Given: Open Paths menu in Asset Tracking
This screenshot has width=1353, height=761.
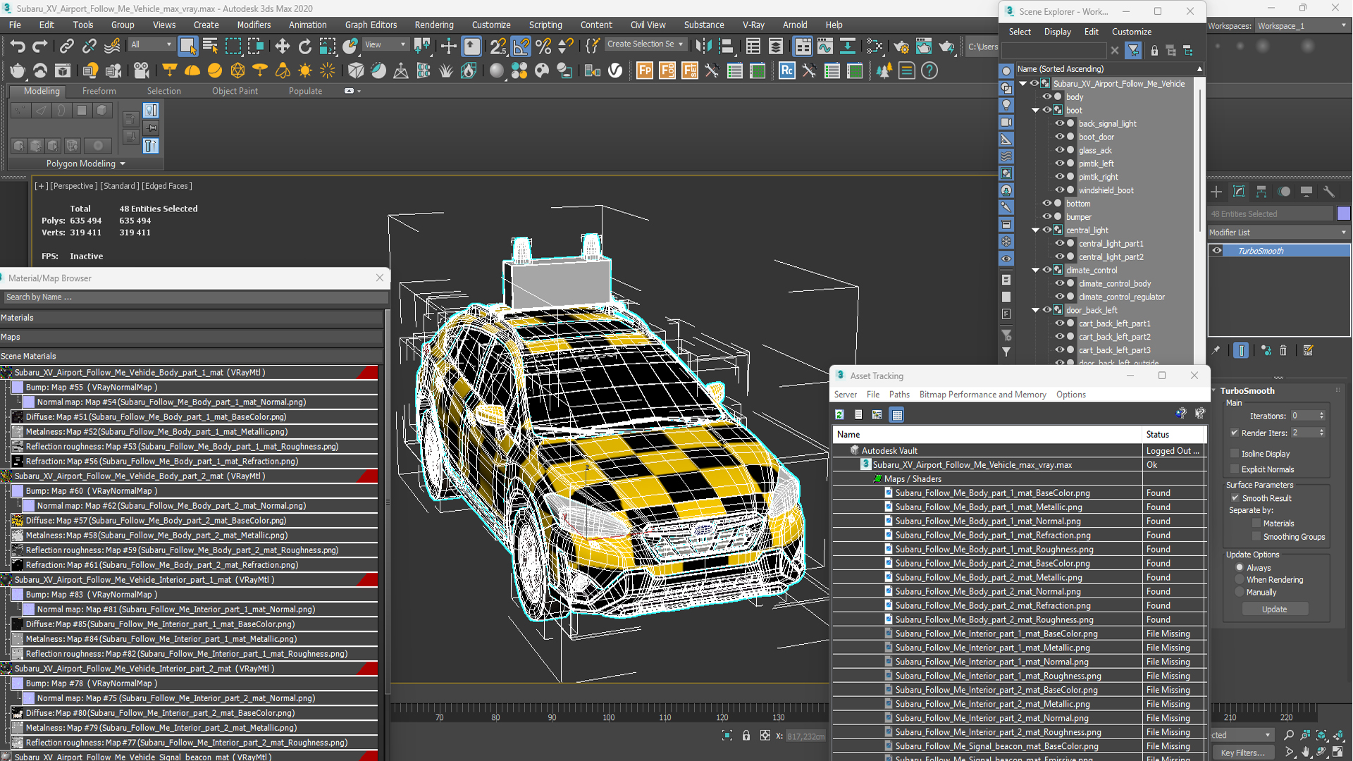Looking at the screenshot, I should (899, 395).
